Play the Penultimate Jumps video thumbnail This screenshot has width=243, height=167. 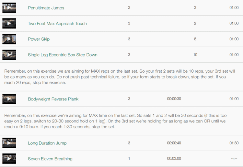click(x=9, y=8)
